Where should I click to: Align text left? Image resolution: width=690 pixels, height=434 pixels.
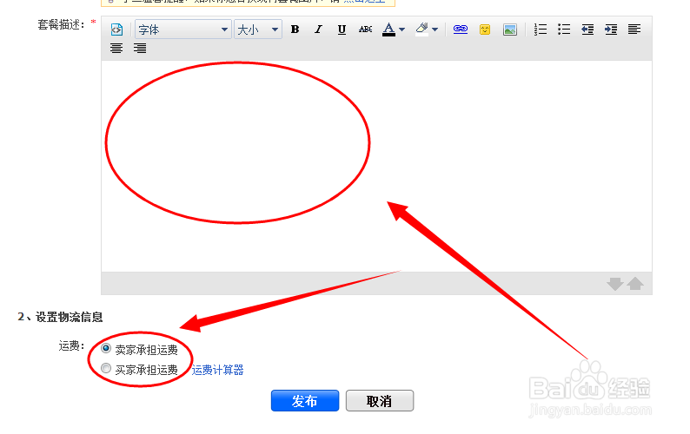tap(634, 30)
